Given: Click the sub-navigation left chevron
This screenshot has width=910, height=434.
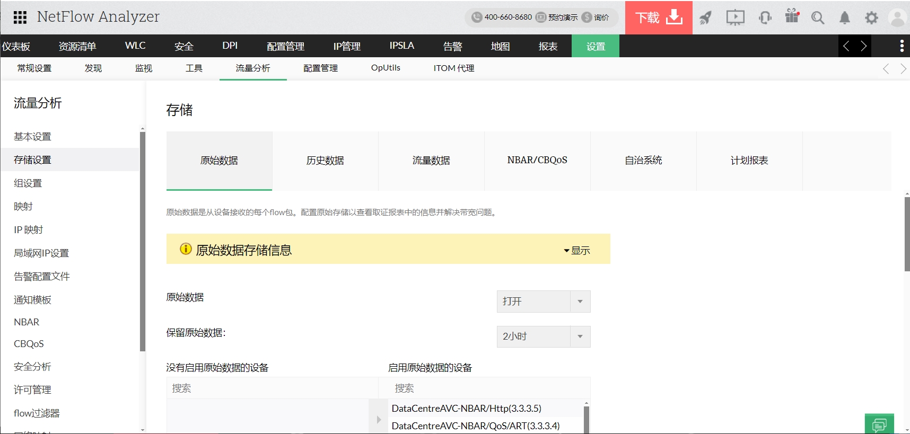Looking at the screenshot, I should point(886,69).
